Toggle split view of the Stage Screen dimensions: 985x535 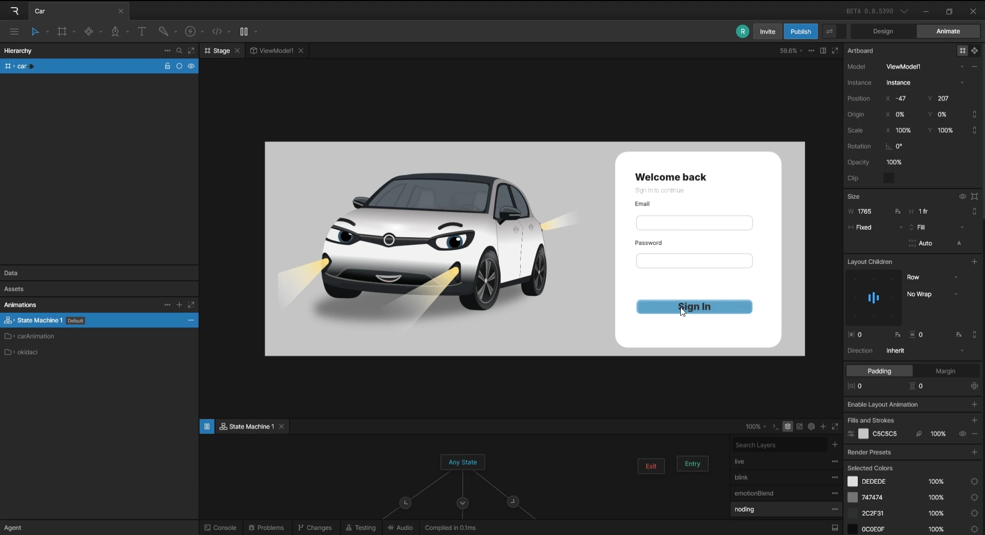pos(823,51)
